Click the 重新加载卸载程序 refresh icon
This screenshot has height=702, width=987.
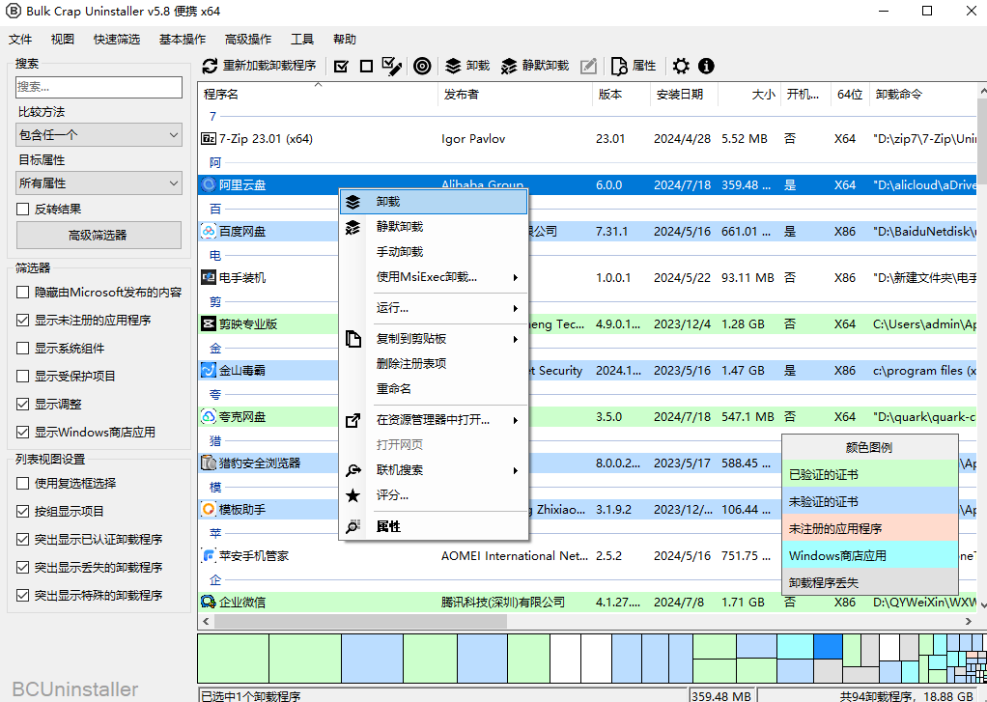pos(209,67)
